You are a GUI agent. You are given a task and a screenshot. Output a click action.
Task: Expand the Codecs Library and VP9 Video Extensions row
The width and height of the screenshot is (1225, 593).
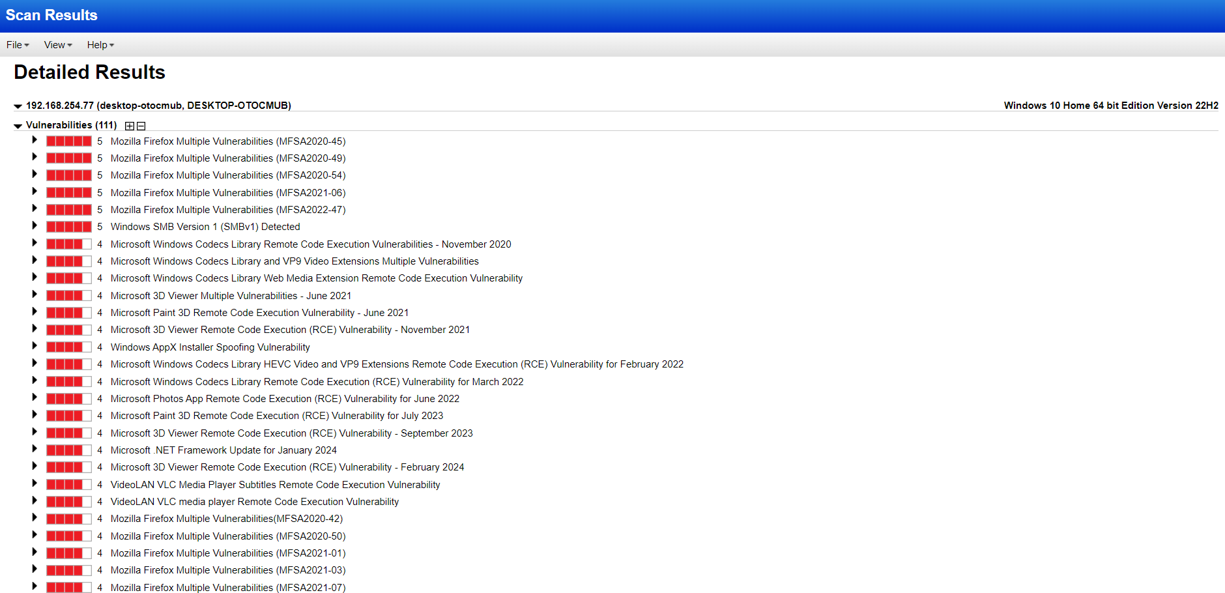tap(35, 260)
